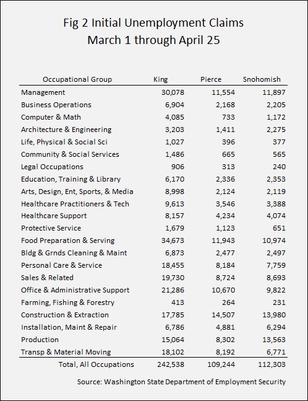Select the source line at bottom
The width and height of the screenshot is (308, 401).
pos(181,382)
